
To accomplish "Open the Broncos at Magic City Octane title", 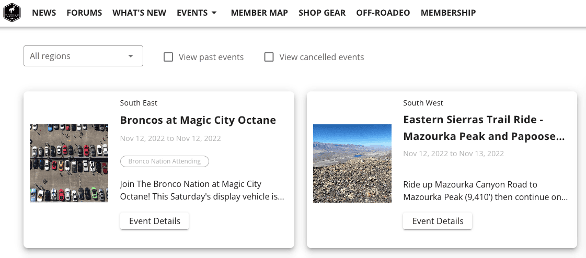I will tap(198, 120).
